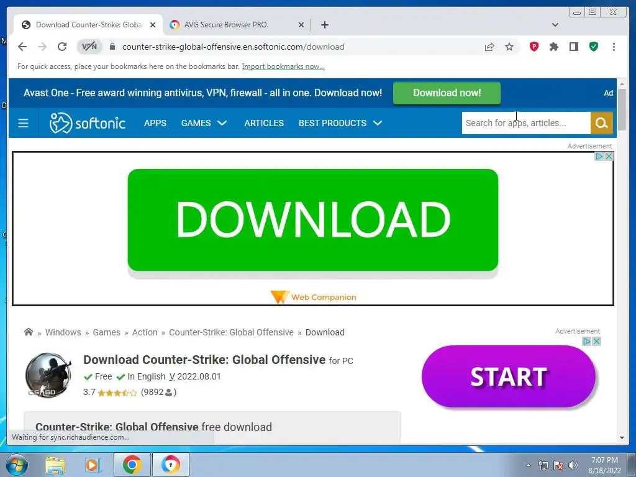The image size is (636, 477).
Task: Close the START advertisement X
Action: pyautogui.click(x=596, y=342)
